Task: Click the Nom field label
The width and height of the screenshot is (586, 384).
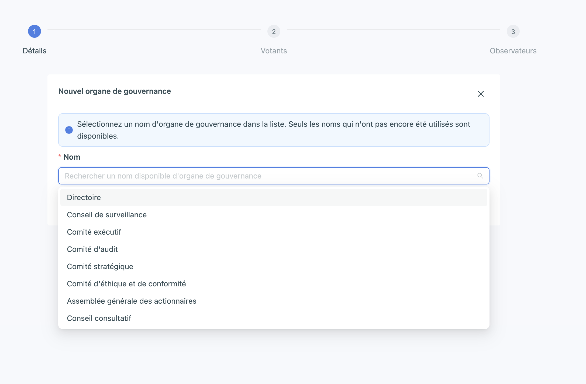Action: coord(72,157)
